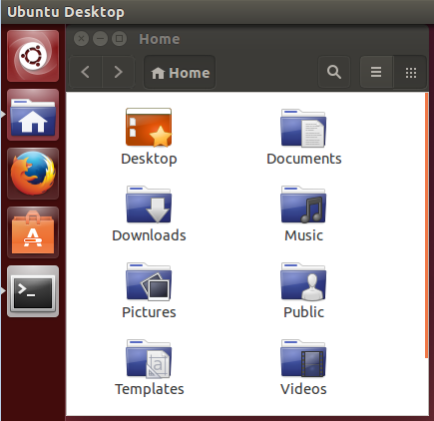Viewport: 434px width, 421px height.
Task: Open the Documents folder icon
Action: (303, 128)
